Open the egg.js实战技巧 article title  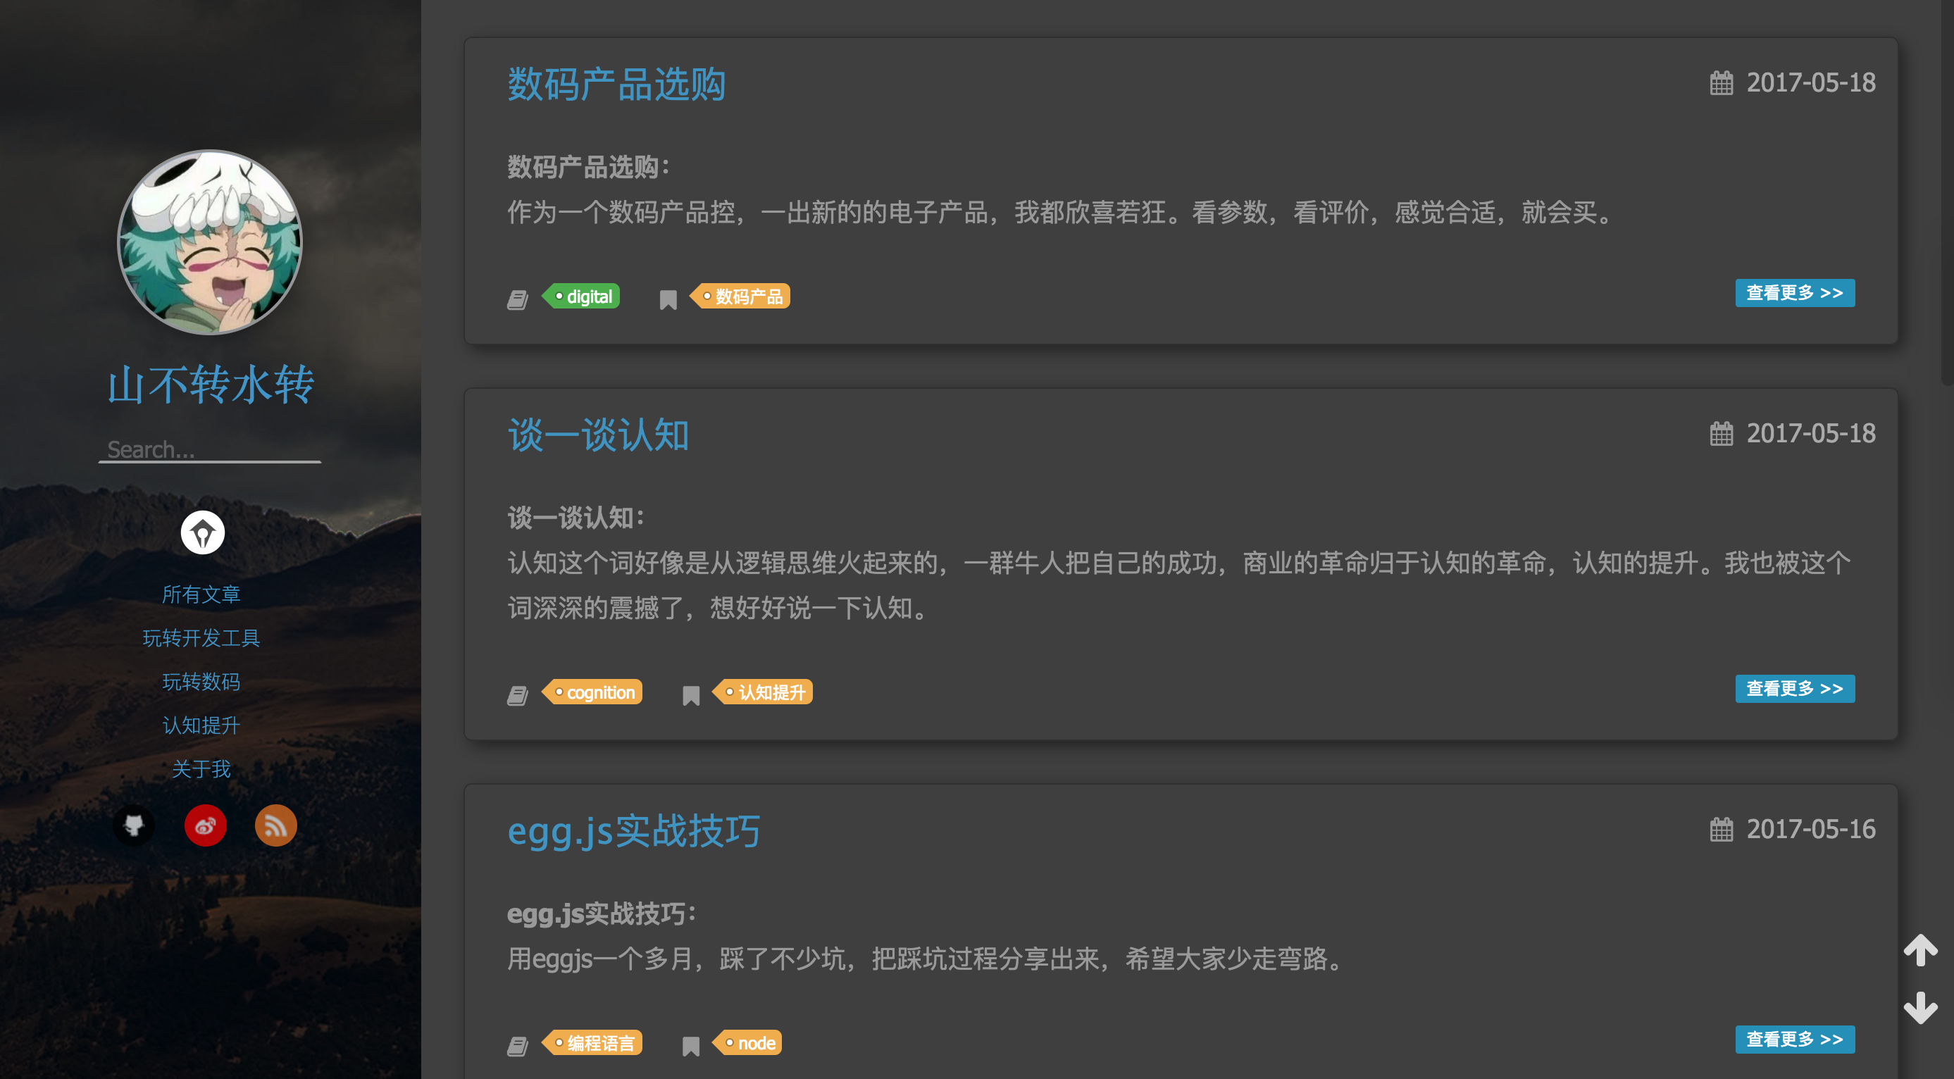tap(633, 830)
